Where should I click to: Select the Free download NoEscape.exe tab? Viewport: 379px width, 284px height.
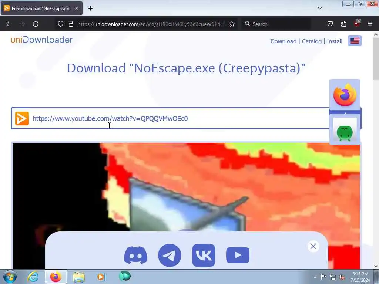click(x=41, y=8)
